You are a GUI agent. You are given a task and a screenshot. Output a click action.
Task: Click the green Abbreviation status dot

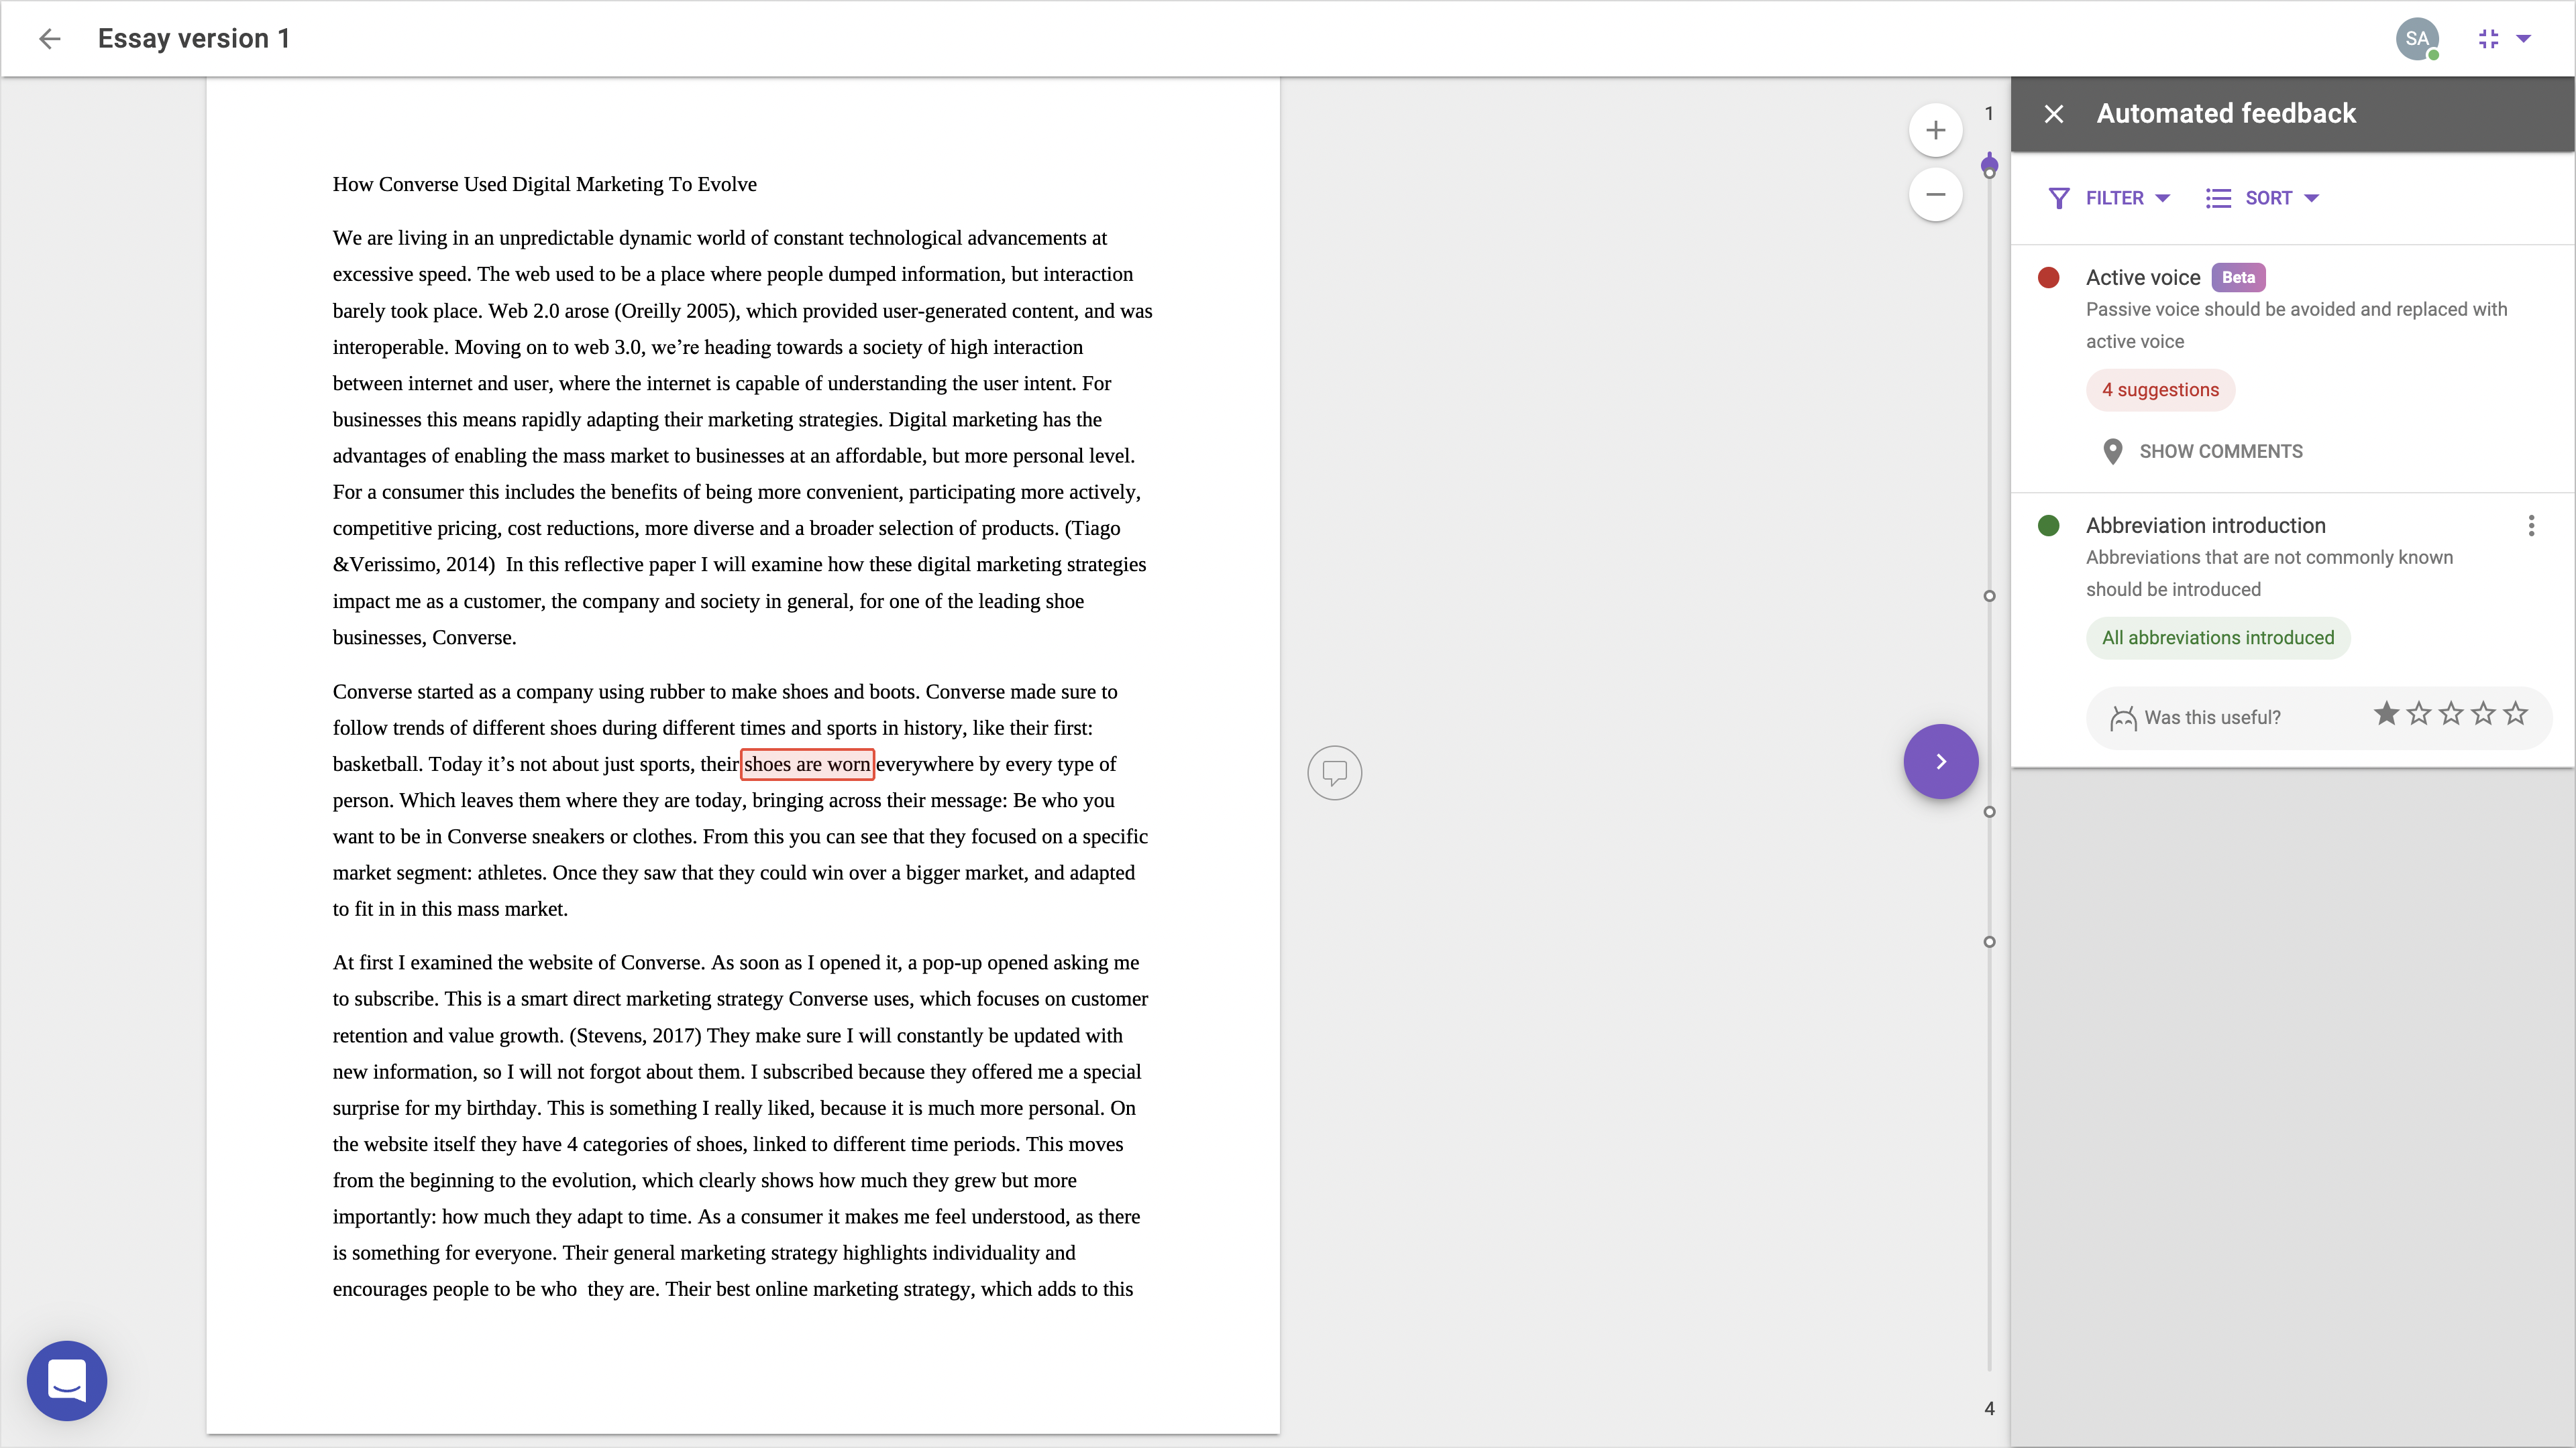[x=2048, y=526]
